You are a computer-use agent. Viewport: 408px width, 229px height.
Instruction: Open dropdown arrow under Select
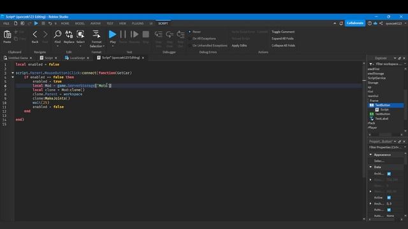80,46
